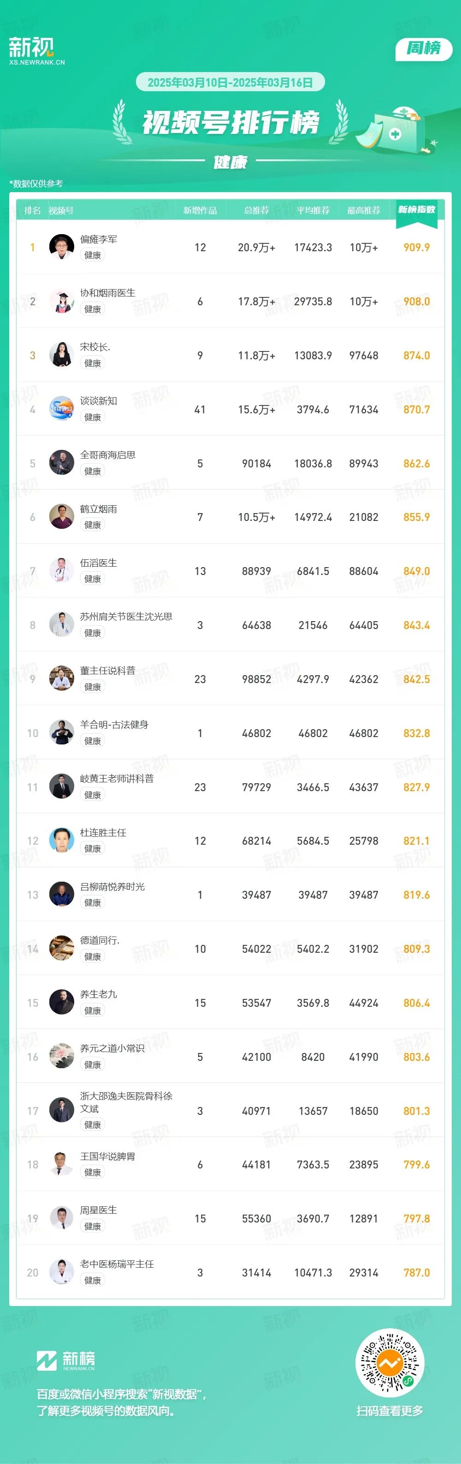Click 养元之道小常识 avatar image

[x=62, y=1056]
